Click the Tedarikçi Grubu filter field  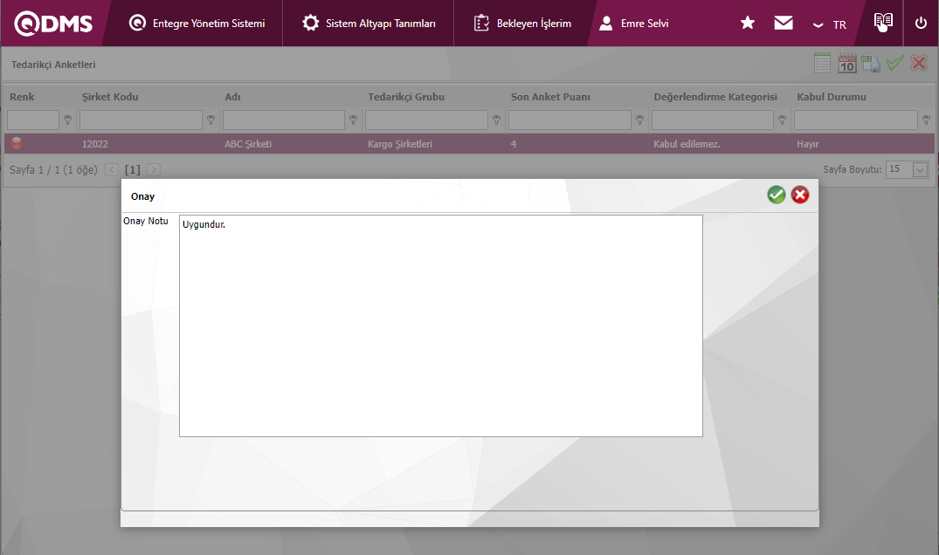(426, 120)
